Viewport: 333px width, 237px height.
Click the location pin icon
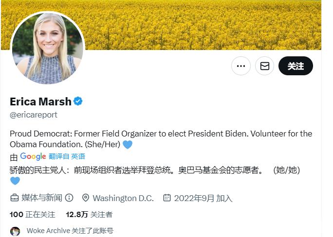85,198
